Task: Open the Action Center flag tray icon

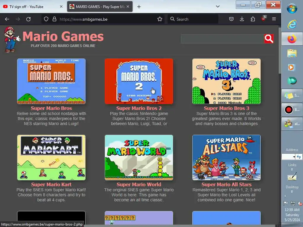Action: pyautogui.click(x=286, y=203)
